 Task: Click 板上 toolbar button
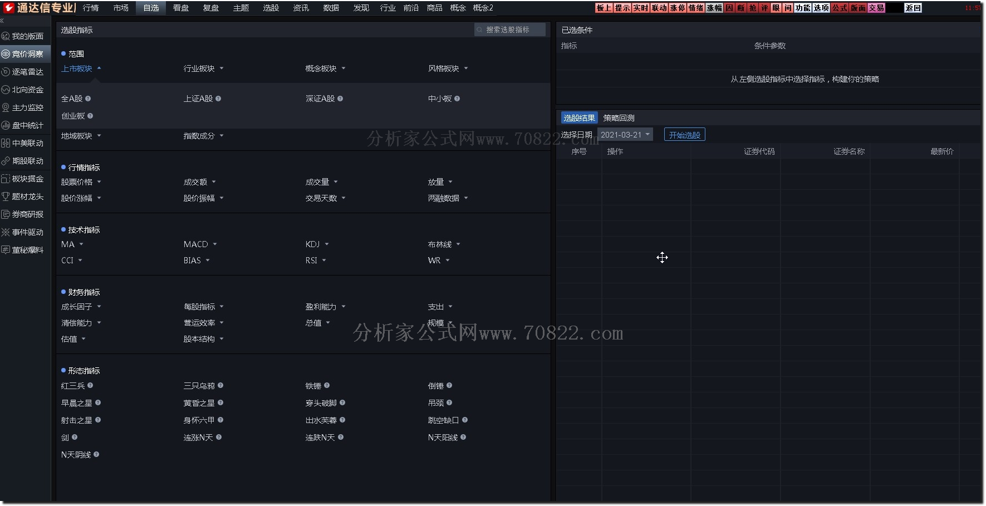(x=604, y=8)
